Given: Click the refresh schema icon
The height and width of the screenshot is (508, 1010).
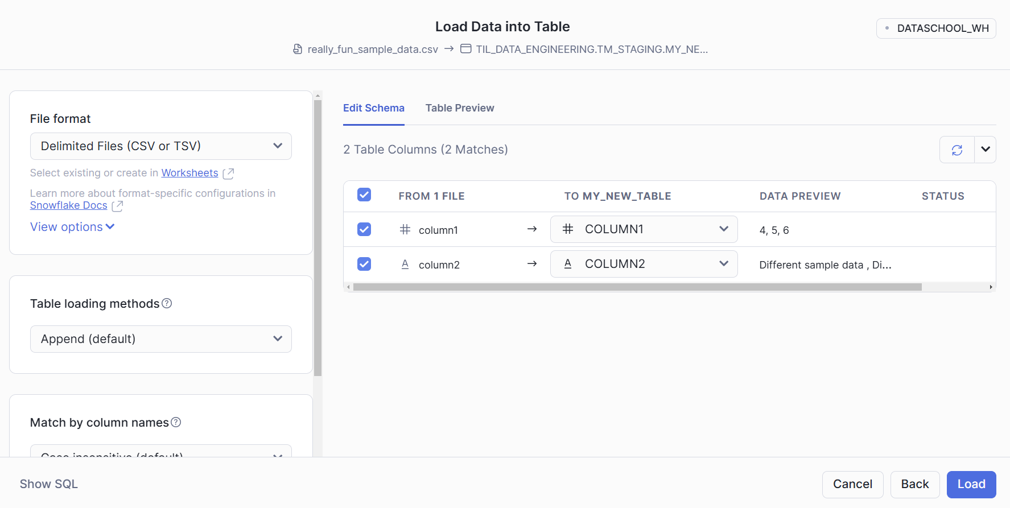Looking at the screenshot, I should [x=957, y=150].
